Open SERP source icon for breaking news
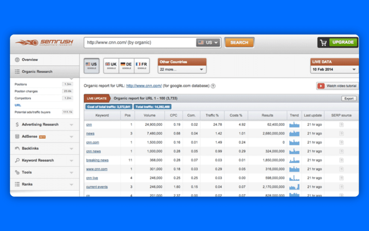Screen dimensions: 369x231 click(341, 160)
